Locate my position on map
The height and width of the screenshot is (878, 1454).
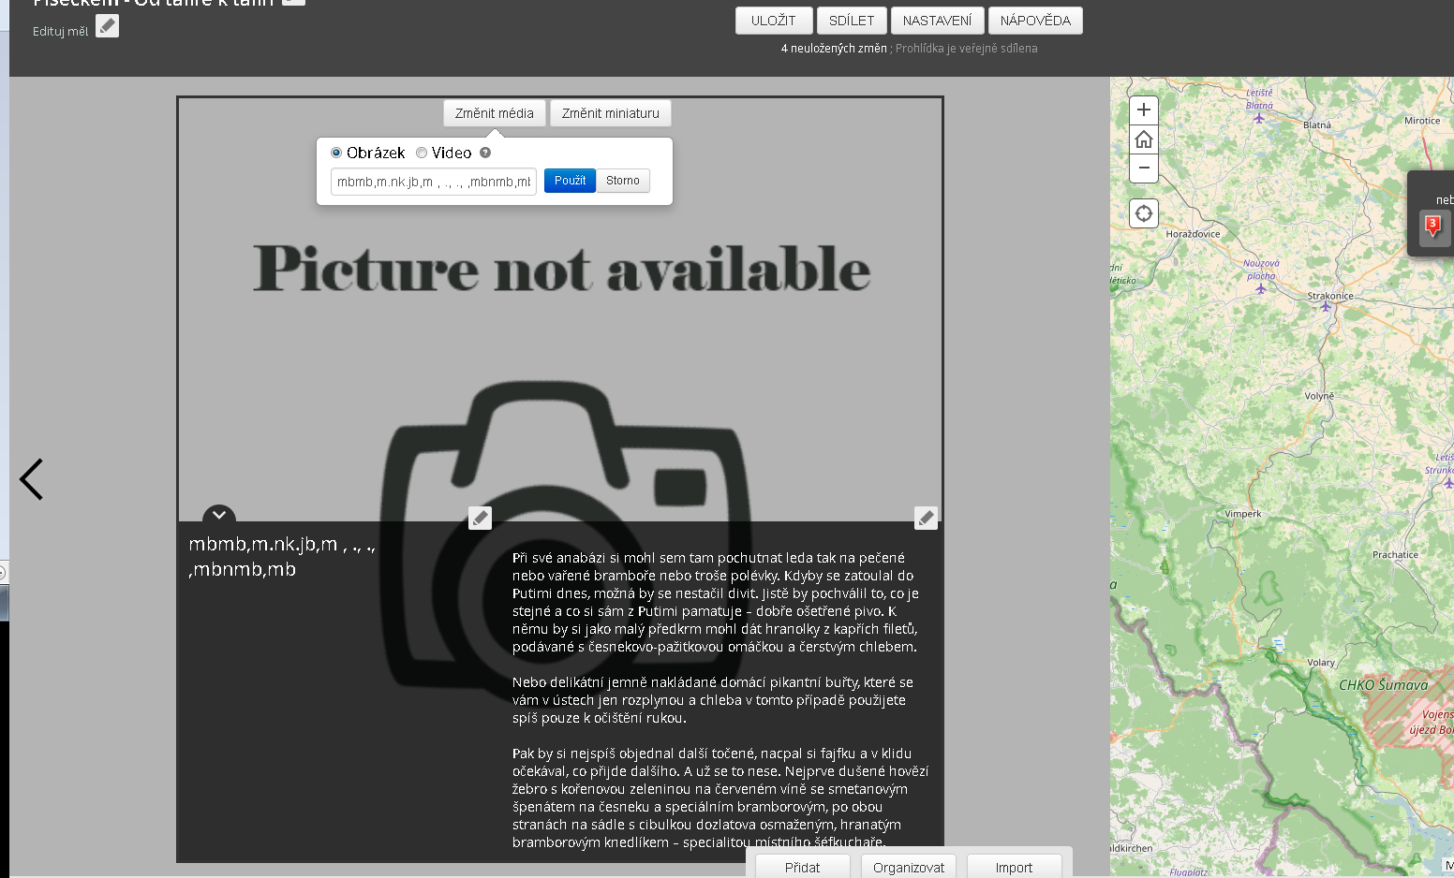1144,213
